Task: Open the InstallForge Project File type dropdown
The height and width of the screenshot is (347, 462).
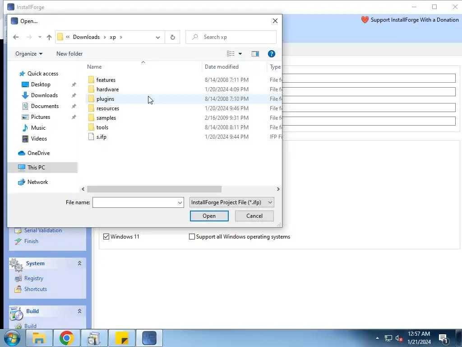Action: pyautogui.click(x=231, y=202)
